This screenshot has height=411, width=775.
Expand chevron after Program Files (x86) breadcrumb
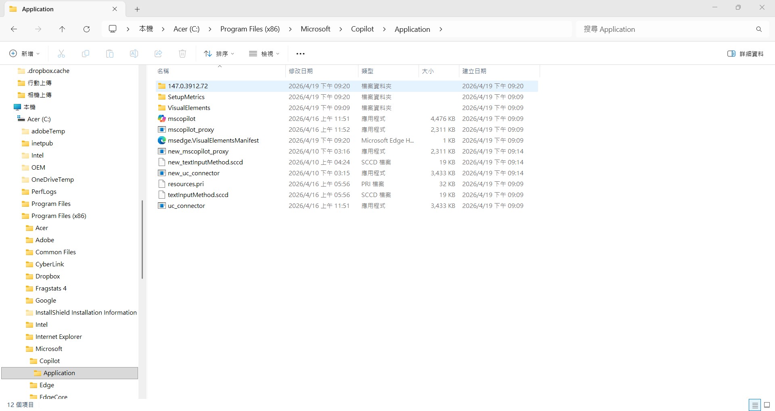[290, 29]
